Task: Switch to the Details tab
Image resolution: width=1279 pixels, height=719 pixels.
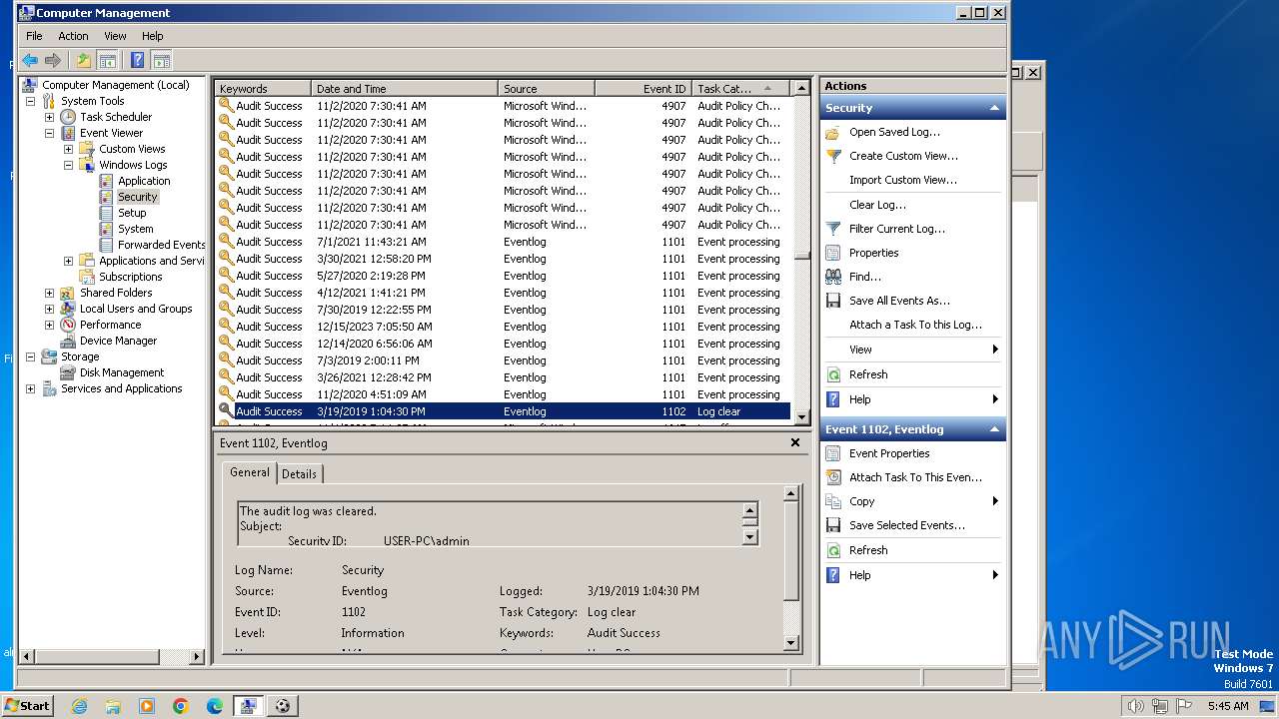Action: coord(299,474)
